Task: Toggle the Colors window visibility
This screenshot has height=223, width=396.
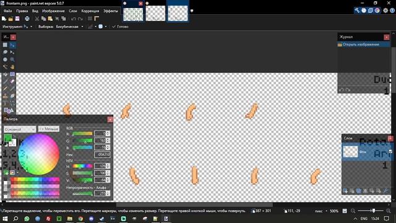Action: click(x=377, y=11)
